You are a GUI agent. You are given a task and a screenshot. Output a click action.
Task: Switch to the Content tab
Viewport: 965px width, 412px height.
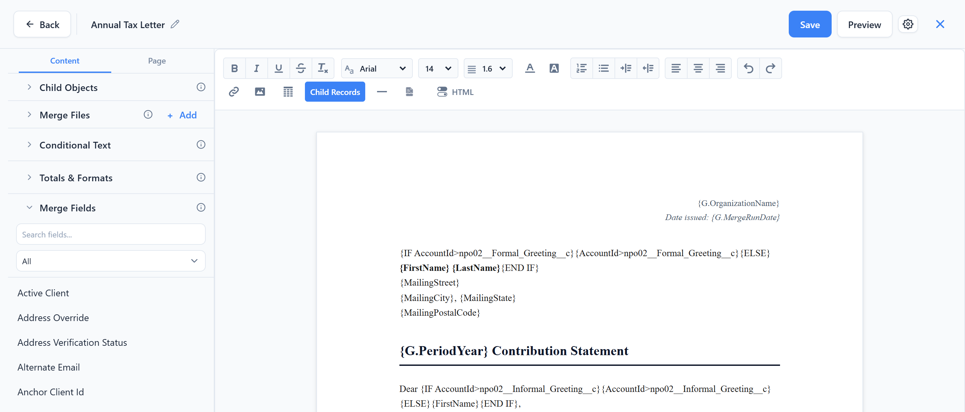(65, 61)
